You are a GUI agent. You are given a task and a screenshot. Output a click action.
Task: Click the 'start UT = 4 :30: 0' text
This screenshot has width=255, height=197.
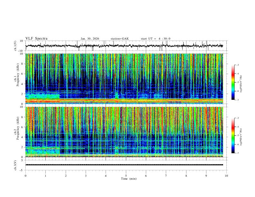(156, 39)
